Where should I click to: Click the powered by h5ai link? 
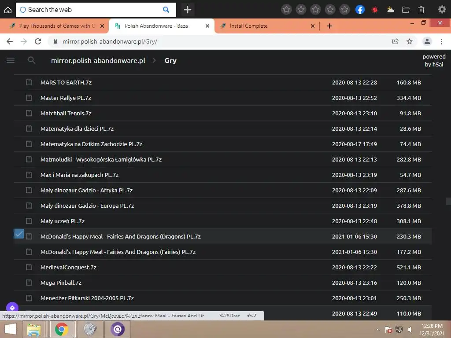pos(434,60)
